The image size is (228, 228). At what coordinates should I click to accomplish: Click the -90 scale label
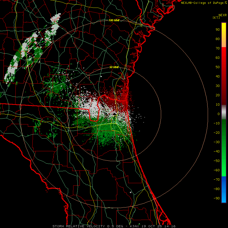(217, 198)
